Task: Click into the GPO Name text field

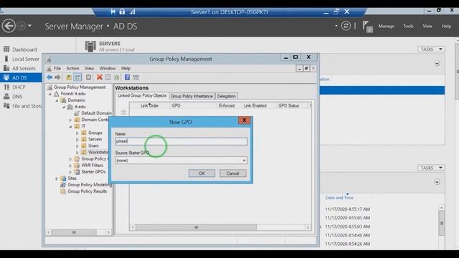Action: (x=181, y=141)
